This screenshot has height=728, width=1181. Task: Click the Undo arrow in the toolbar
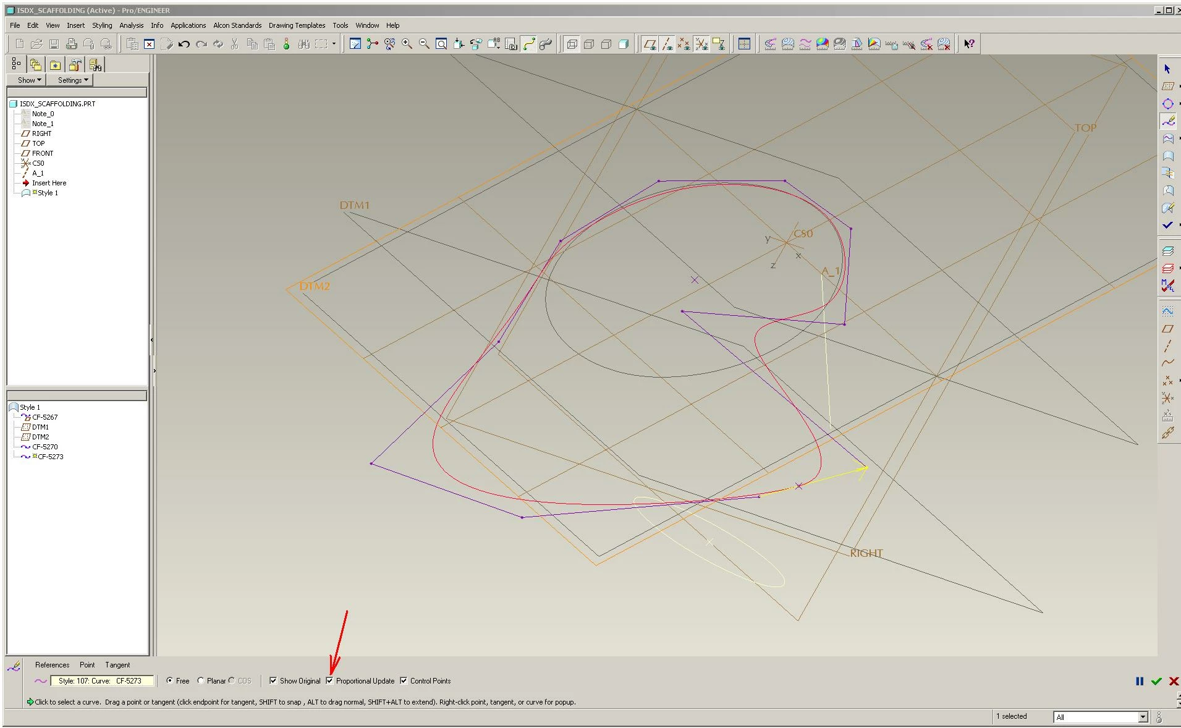[x=184, y=44]
